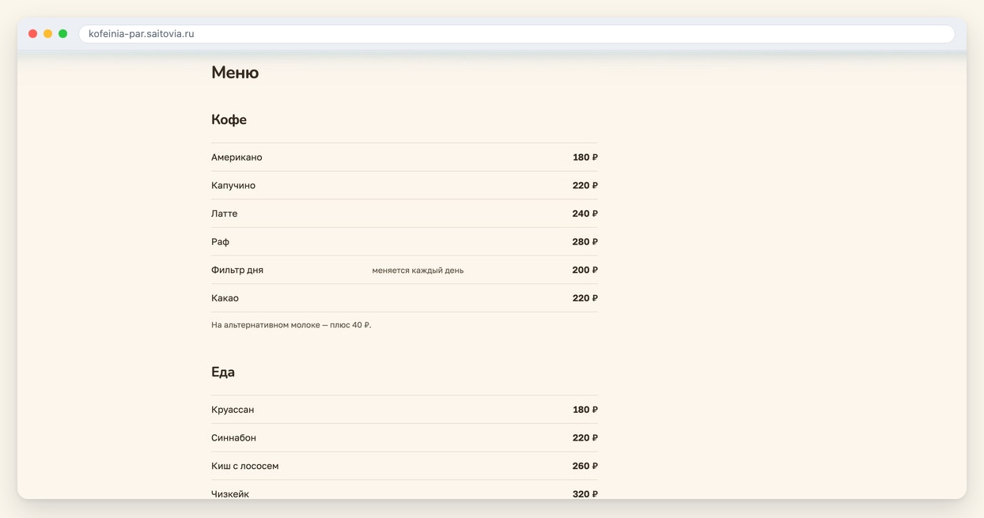Select the "Синнабон" food item name
The image size is (984, 518).
(233, 438)
